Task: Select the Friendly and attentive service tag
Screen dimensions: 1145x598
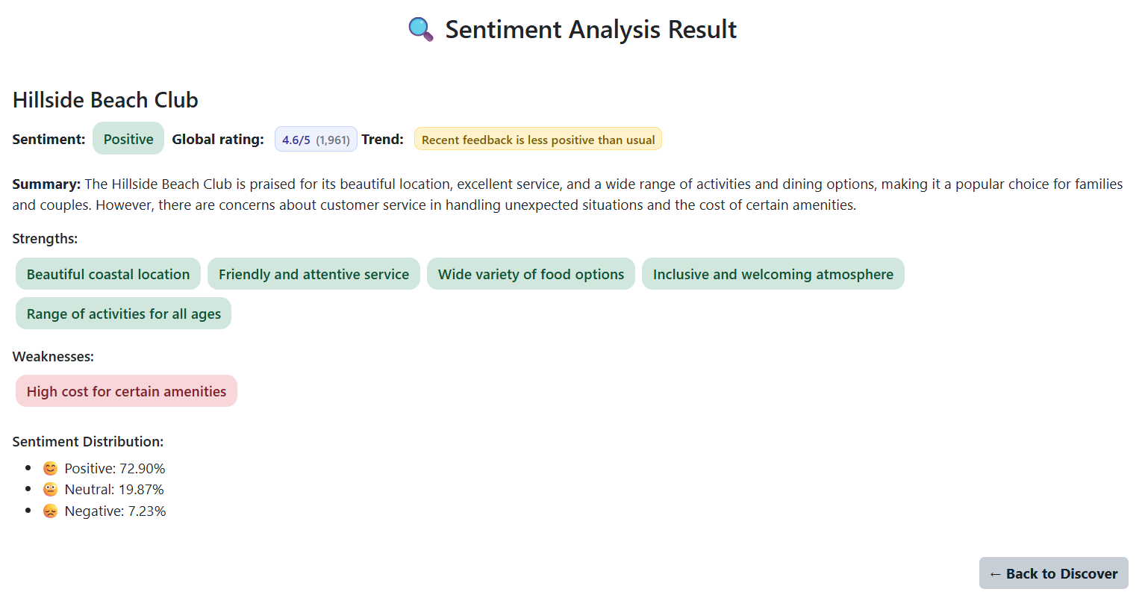Action: 313,273
